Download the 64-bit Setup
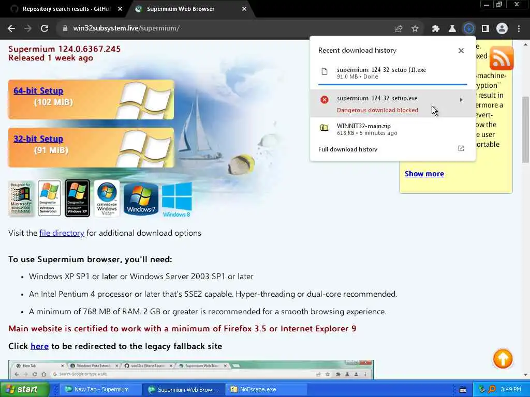 pos(38,91)
